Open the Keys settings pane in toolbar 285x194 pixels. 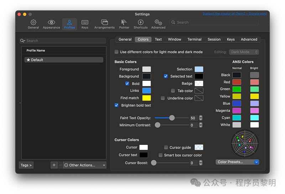85,24
